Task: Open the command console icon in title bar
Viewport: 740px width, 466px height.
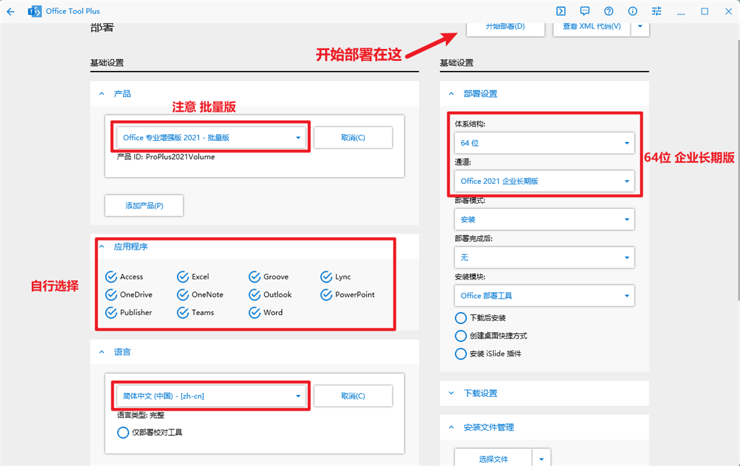Action: tap(561, 11)
